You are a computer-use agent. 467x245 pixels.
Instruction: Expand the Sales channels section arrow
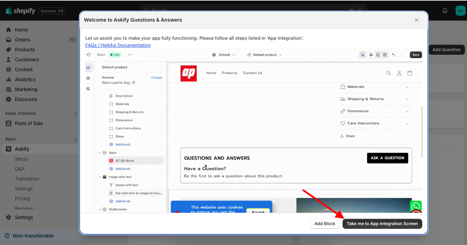click(x=75, y=114)
